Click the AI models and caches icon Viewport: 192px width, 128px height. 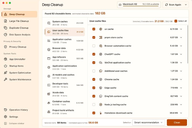pos(49,76)
